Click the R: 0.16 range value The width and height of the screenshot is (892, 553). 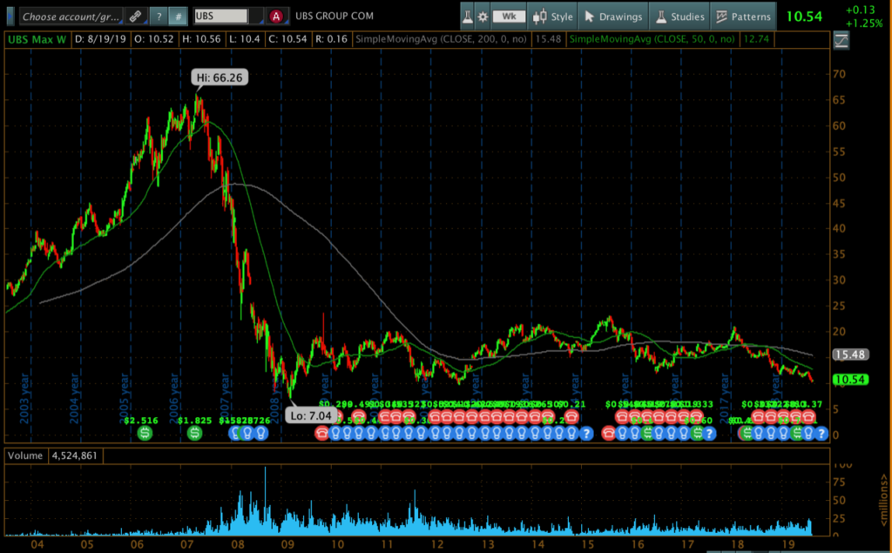click(x=331, y=39)
